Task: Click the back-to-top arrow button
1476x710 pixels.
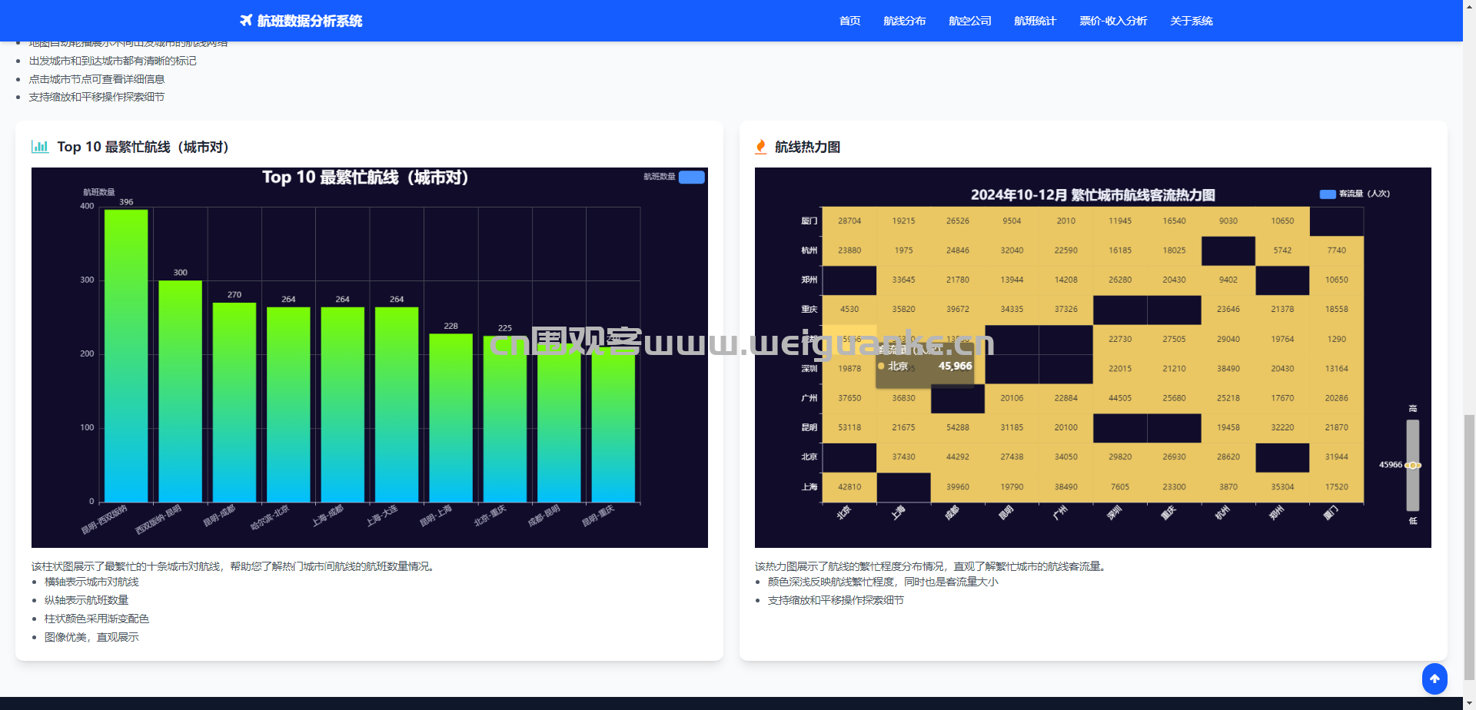Action: (x=1434, y=679)
